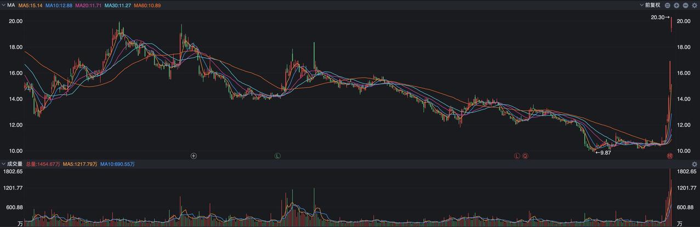Click the green L event marker
Image resolution: width=700 pixels, height=227 pixels.
pyautogui.click(x=277, y=156)
